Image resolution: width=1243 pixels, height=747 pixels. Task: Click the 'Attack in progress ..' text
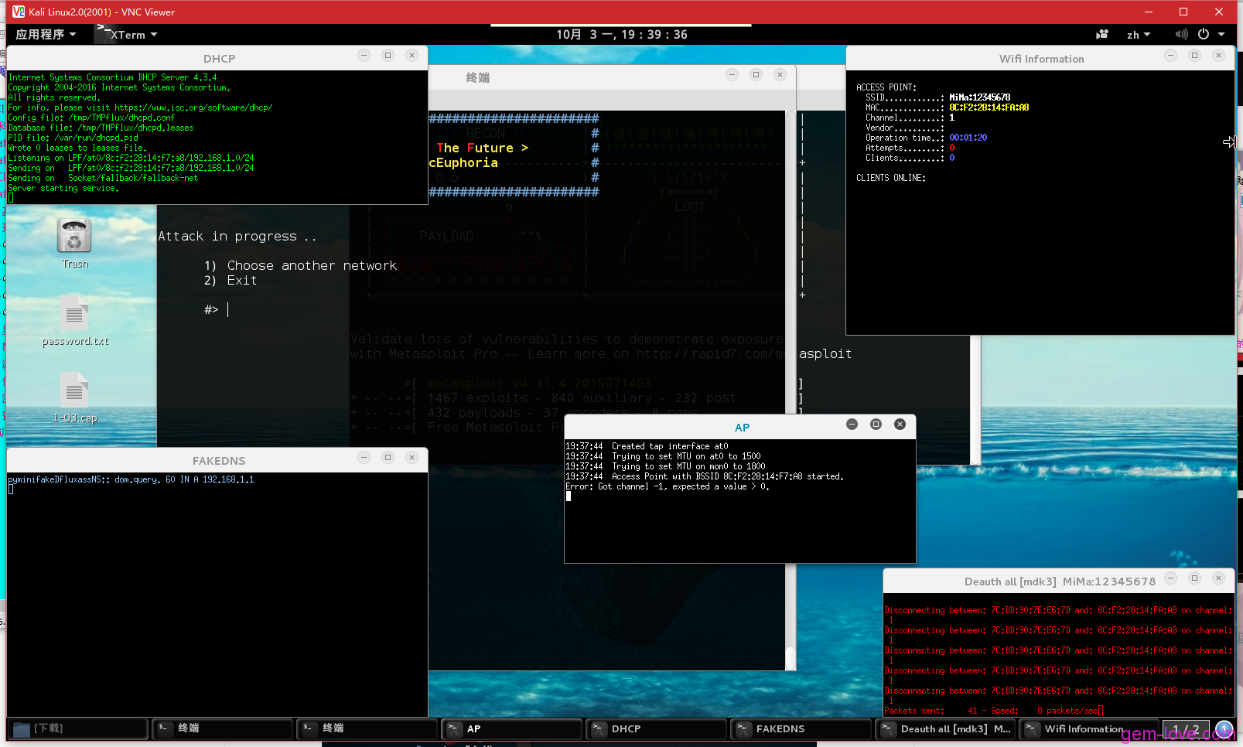click(x=237, y=237)
